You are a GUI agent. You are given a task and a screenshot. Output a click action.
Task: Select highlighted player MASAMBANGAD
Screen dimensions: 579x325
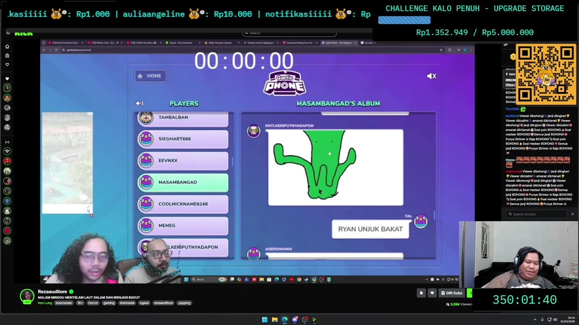click(183, 182)
